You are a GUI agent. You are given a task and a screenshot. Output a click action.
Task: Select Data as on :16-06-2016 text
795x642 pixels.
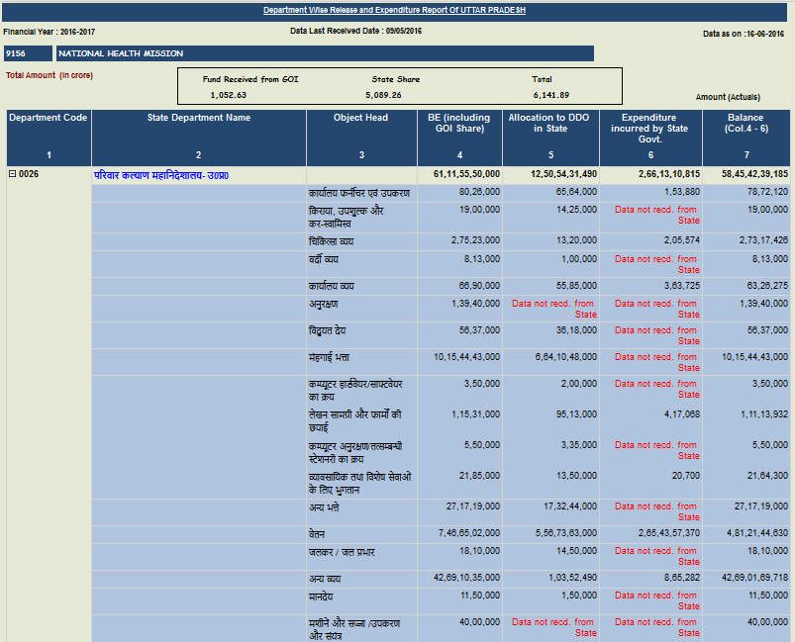[x=744, y=34]
